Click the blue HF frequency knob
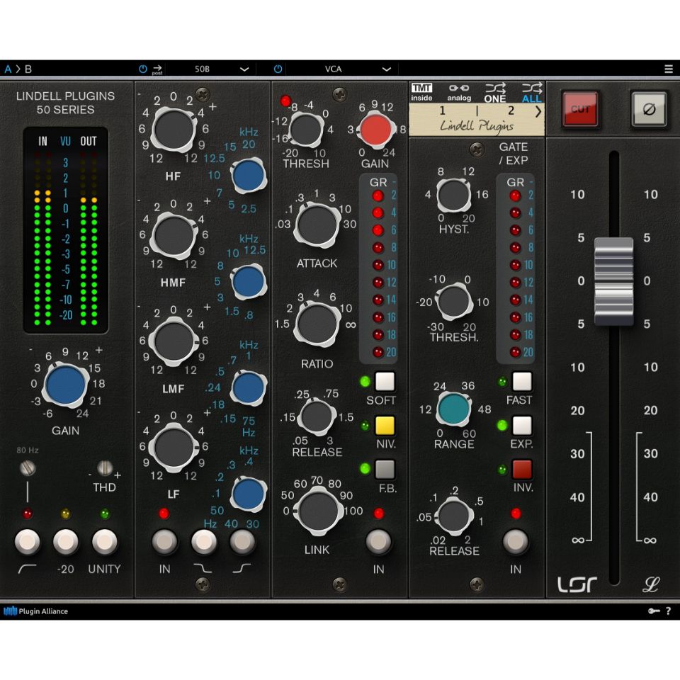 tap(248, 175)
